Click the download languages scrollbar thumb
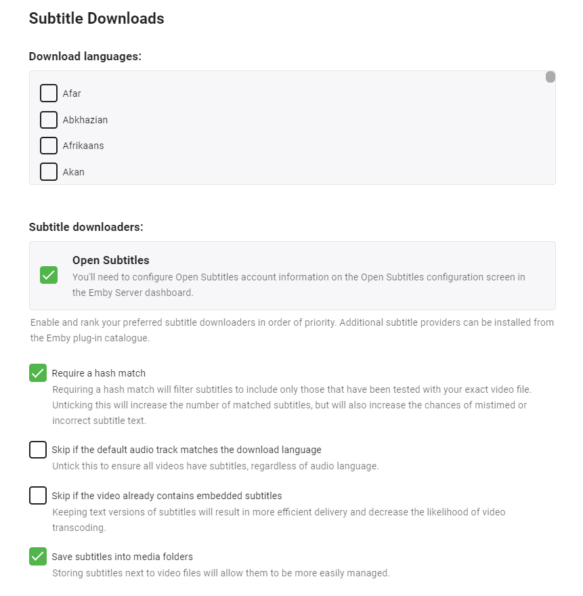The image size is (583, 596). click(550, 77)
